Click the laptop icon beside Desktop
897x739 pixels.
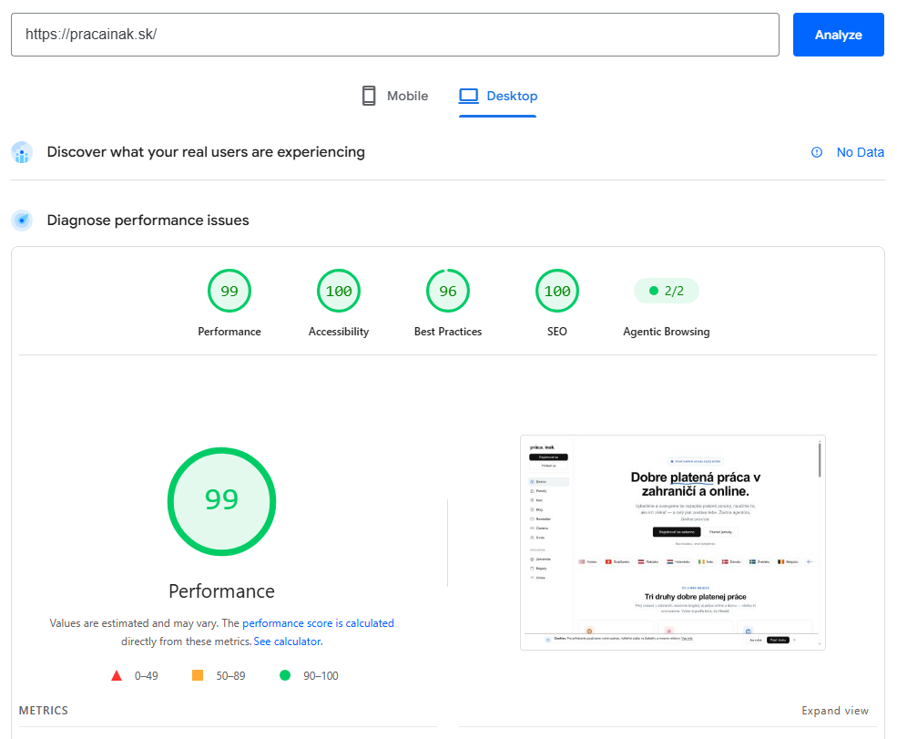468,96
